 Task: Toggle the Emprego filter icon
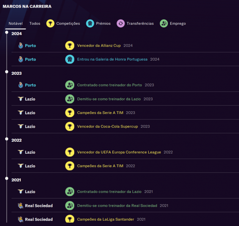164,24
